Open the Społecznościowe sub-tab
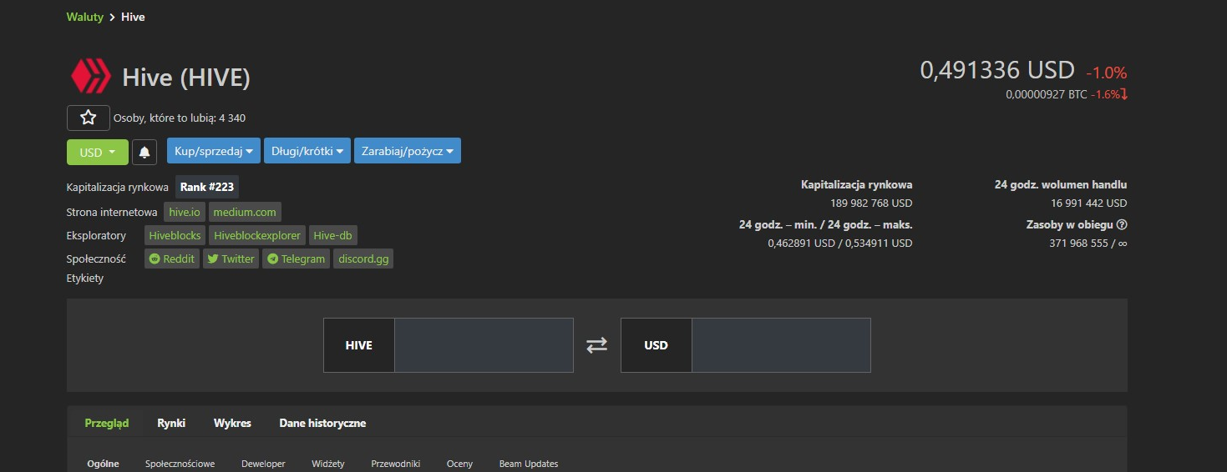Screen dimensions: 1227x472 coord(180,464)
